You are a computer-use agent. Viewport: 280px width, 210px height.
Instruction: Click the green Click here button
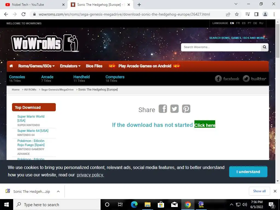[205, 124]
